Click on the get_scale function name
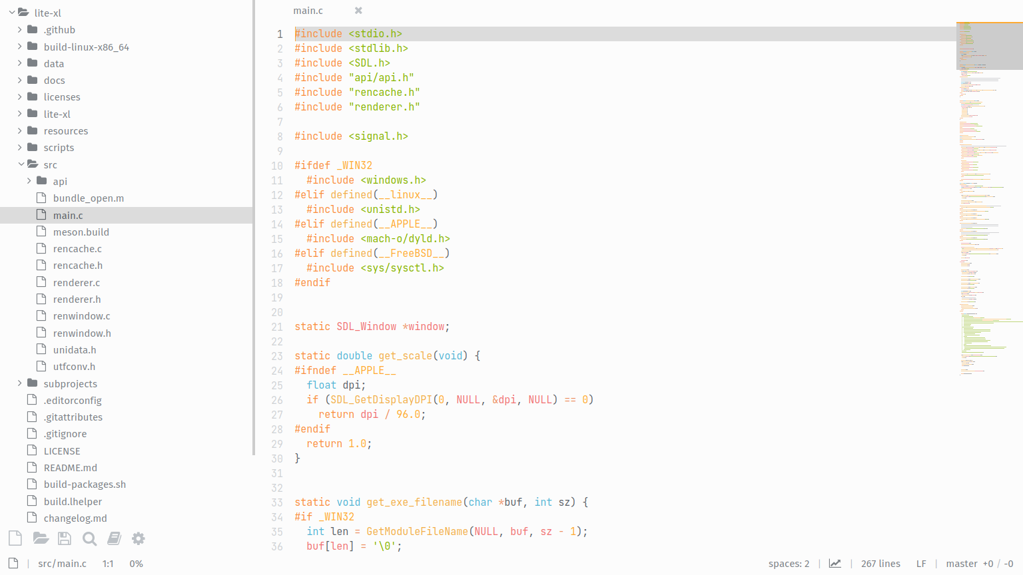 click(x=406, y=356)
